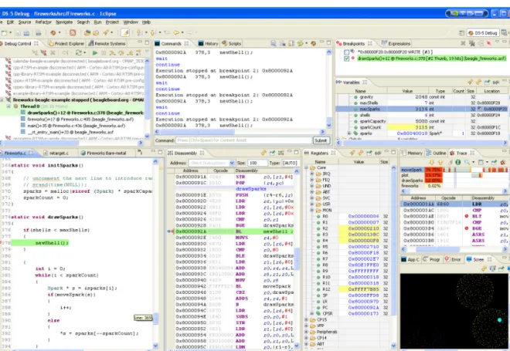Click the Value column header in Variables
This screenshot has height=351, width=510.
click(x=407, y=91)
